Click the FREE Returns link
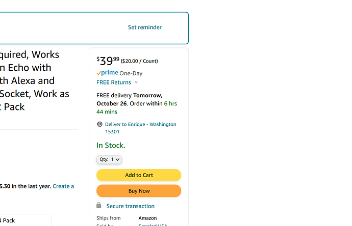Screen dimensions: 352x226 pos(114,82)
